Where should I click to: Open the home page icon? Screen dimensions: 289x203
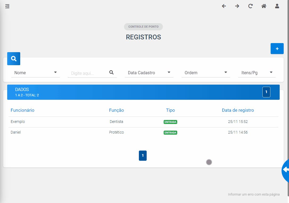[264, 6]
